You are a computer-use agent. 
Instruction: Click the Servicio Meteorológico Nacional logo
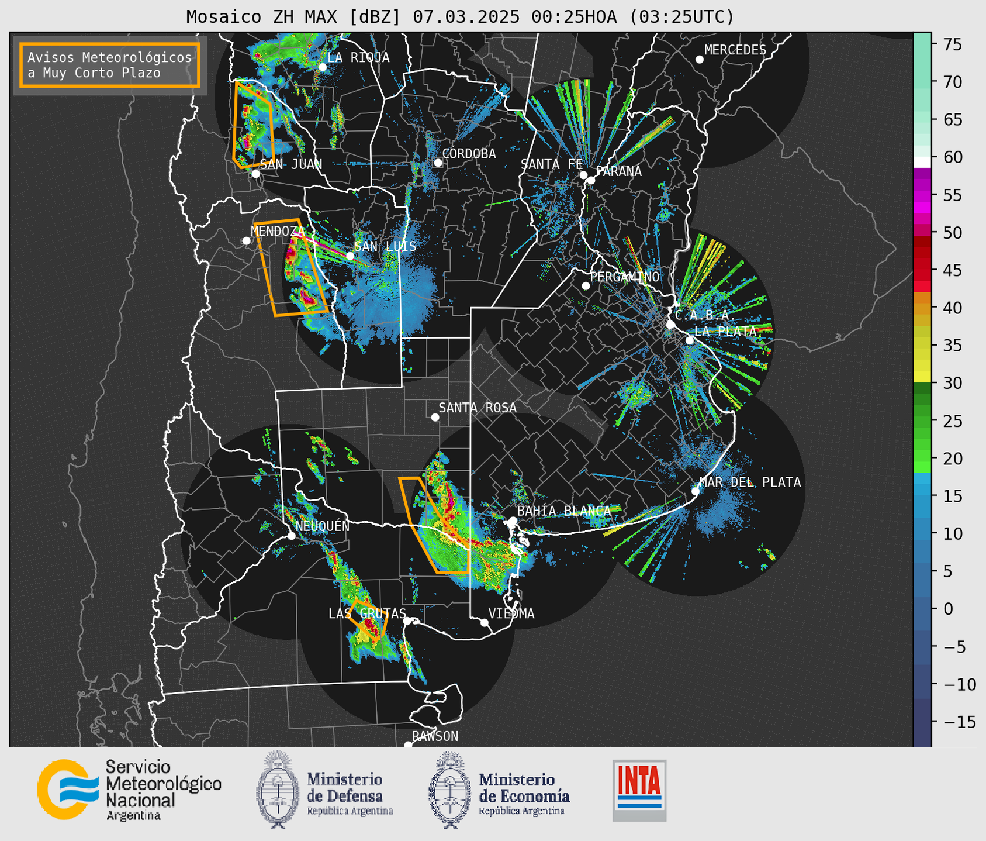[x=129, y=790]
